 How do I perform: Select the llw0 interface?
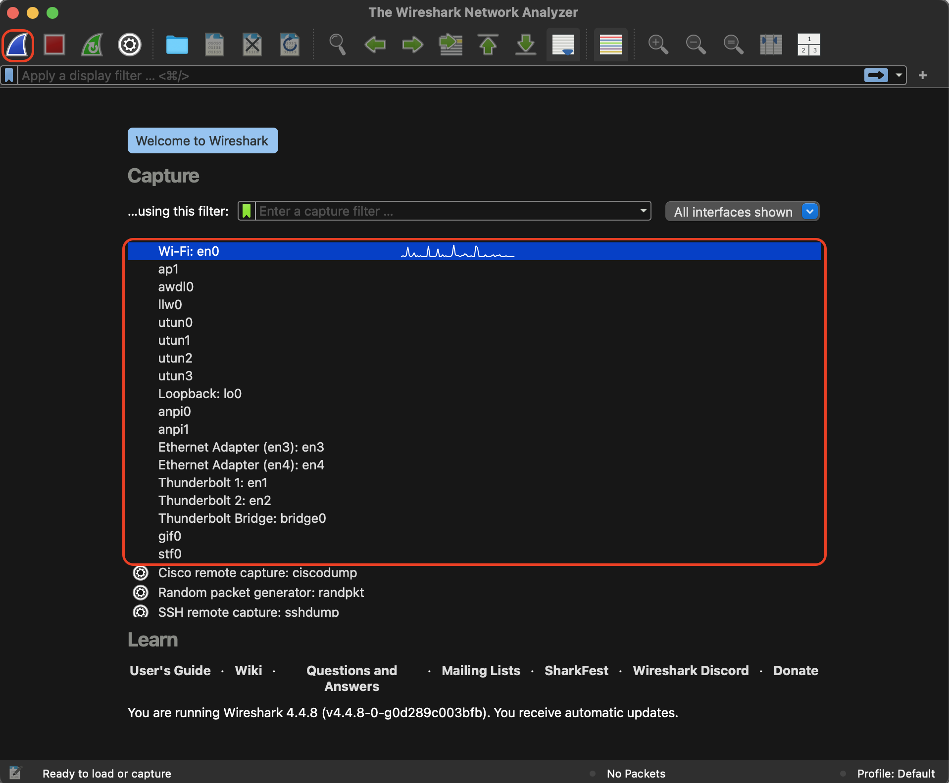tap(474, 305)
